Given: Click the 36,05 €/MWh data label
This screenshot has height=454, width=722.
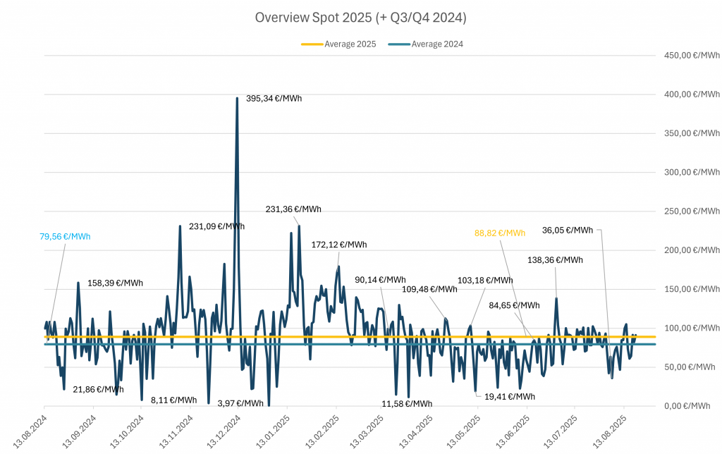Looking at the screenshot, I should [568, 230].
